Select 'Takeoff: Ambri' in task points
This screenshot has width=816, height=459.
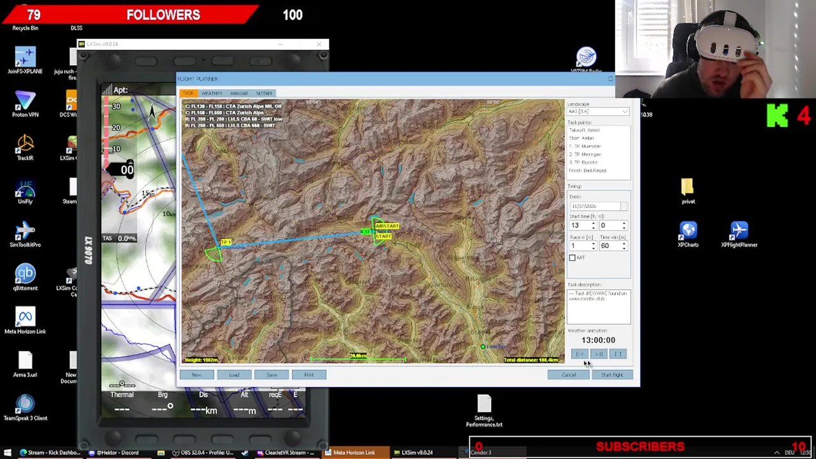coord(584,130)
